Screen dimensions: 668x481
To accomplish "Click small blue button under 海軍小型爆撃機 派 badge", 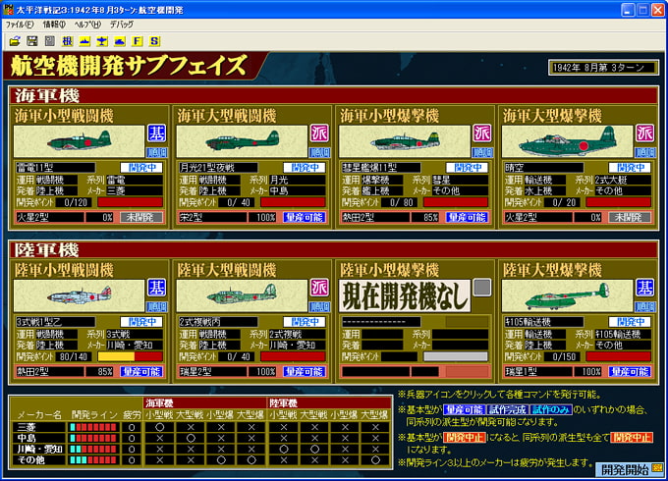I will coord(482,152).
